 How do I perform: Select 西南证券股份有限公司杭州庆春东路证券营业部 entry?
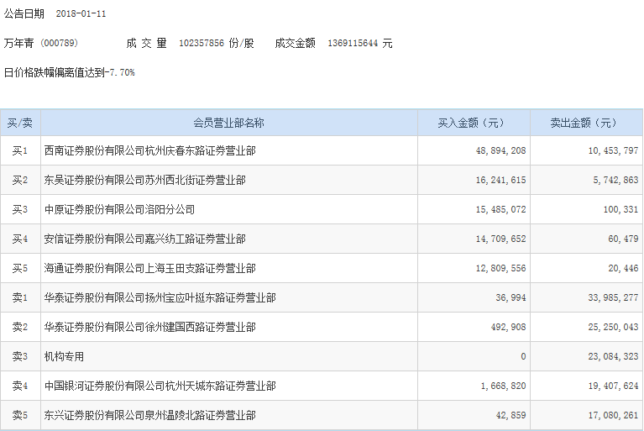[150, 150]
